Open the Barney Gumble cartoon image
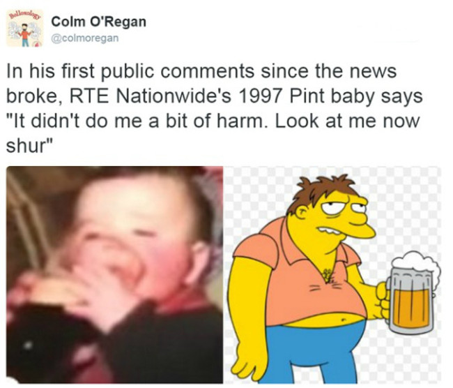The width and height of the screenshot is (453, 388). [x=333, y=274]
